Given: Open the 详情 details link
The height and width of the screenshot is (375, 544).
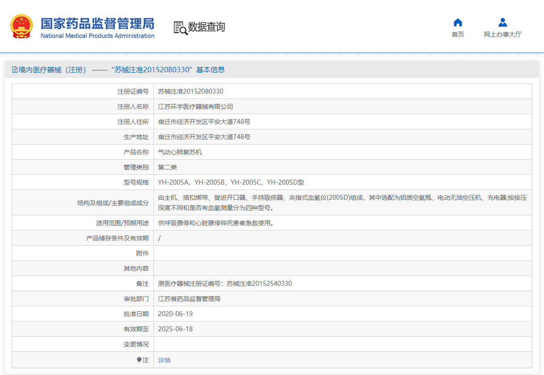Looking at the screenshot, I should coord(165,360).
